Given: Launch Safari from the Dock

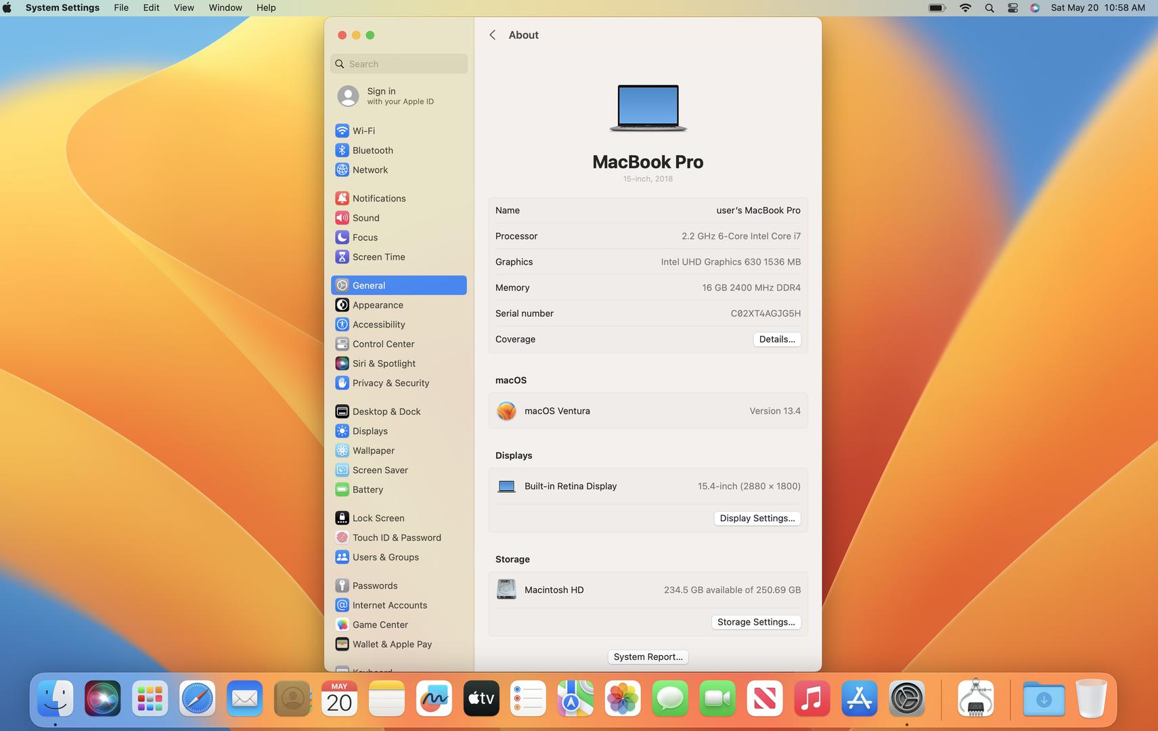Looking at the screenshot, I should (x=197, y=699).
